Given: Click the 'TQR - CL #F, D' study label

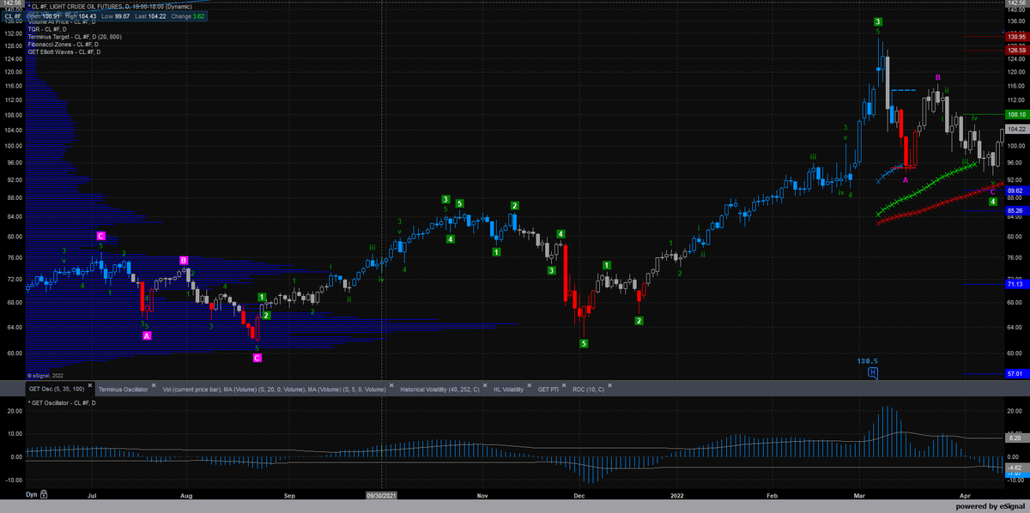Looking at the screenshot, I should tap(49, 29).
